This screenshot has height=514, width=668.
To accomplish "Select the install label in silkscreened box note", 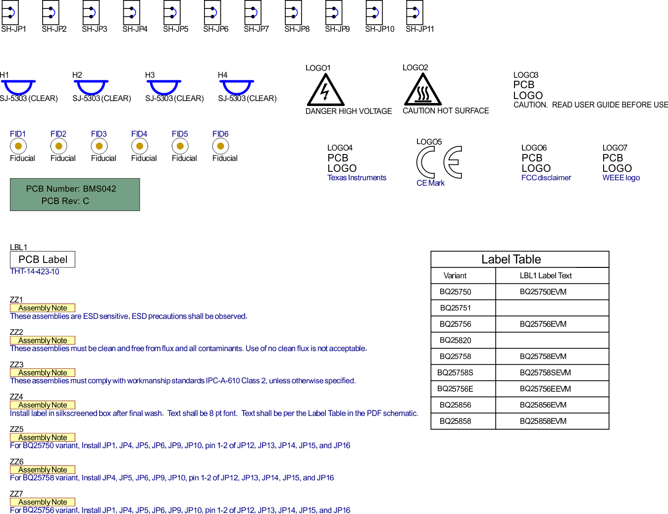I will click(x=214, y=413).
